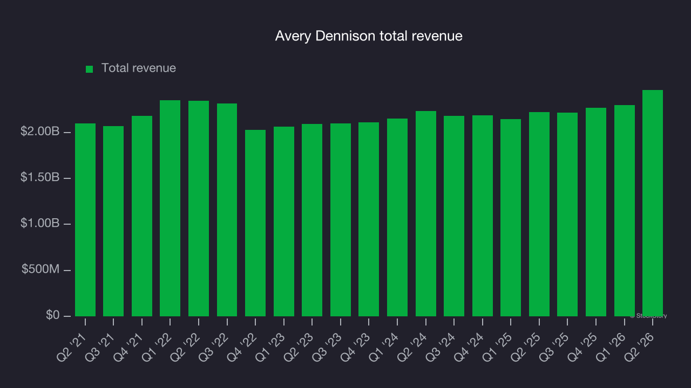Select the Q2 '25 revenue bar
691x388 pixels.
pos(539,214)
